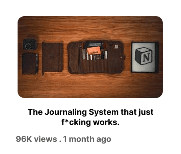Click the letter N on the cube
This screenshot has height=154, width=181.
(146, 57)
